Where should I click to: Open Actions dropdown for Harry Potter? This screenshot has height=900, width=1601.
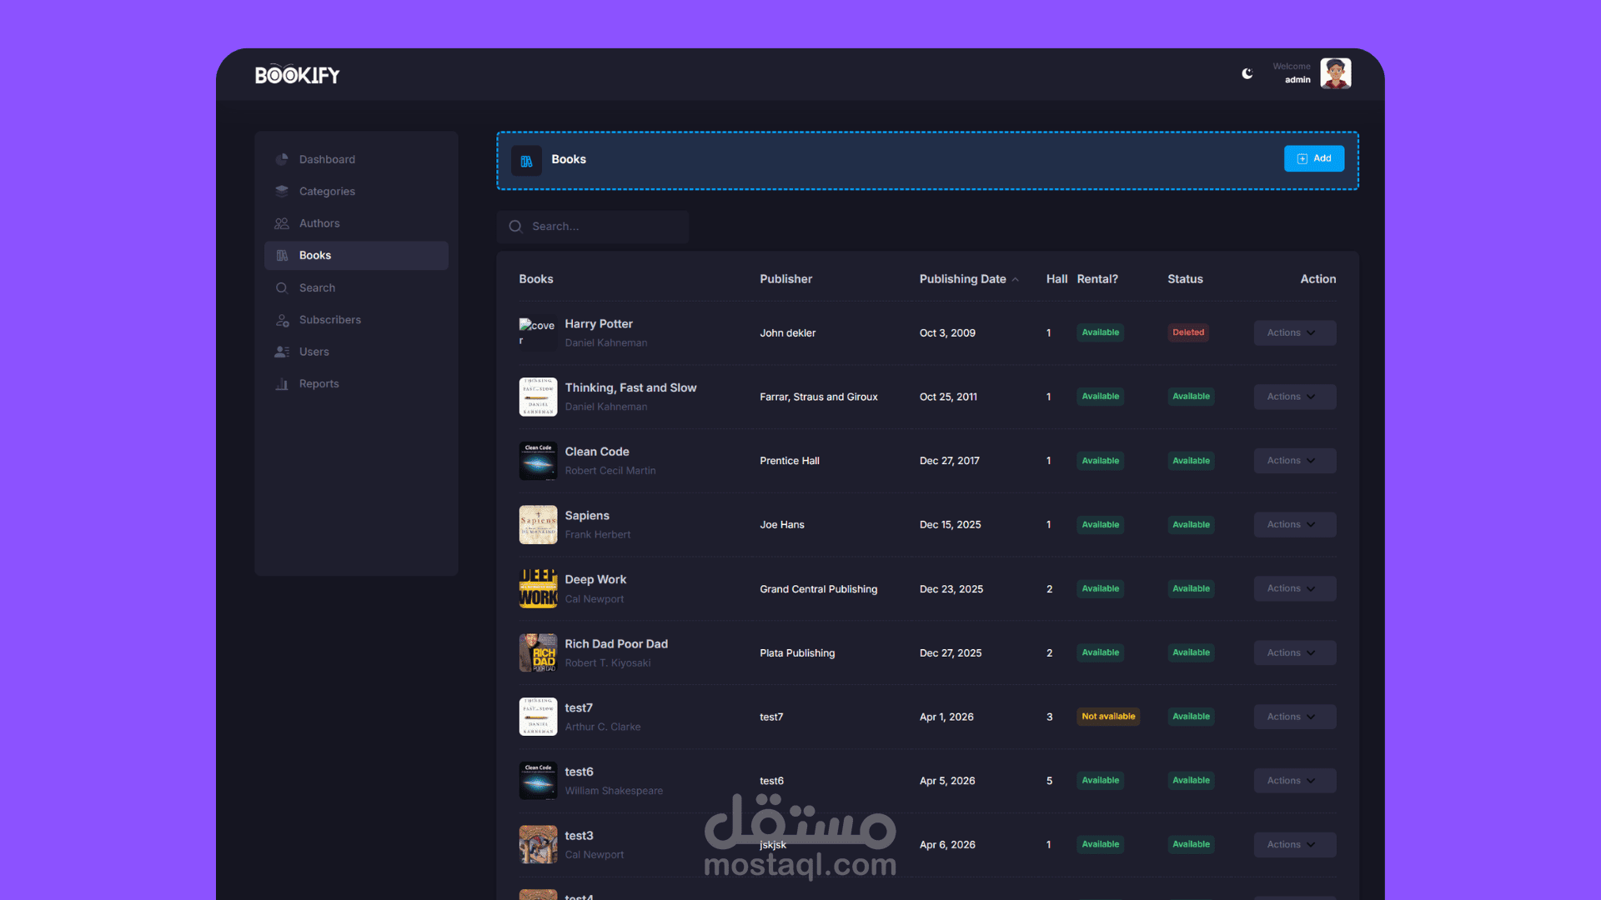1294,332
